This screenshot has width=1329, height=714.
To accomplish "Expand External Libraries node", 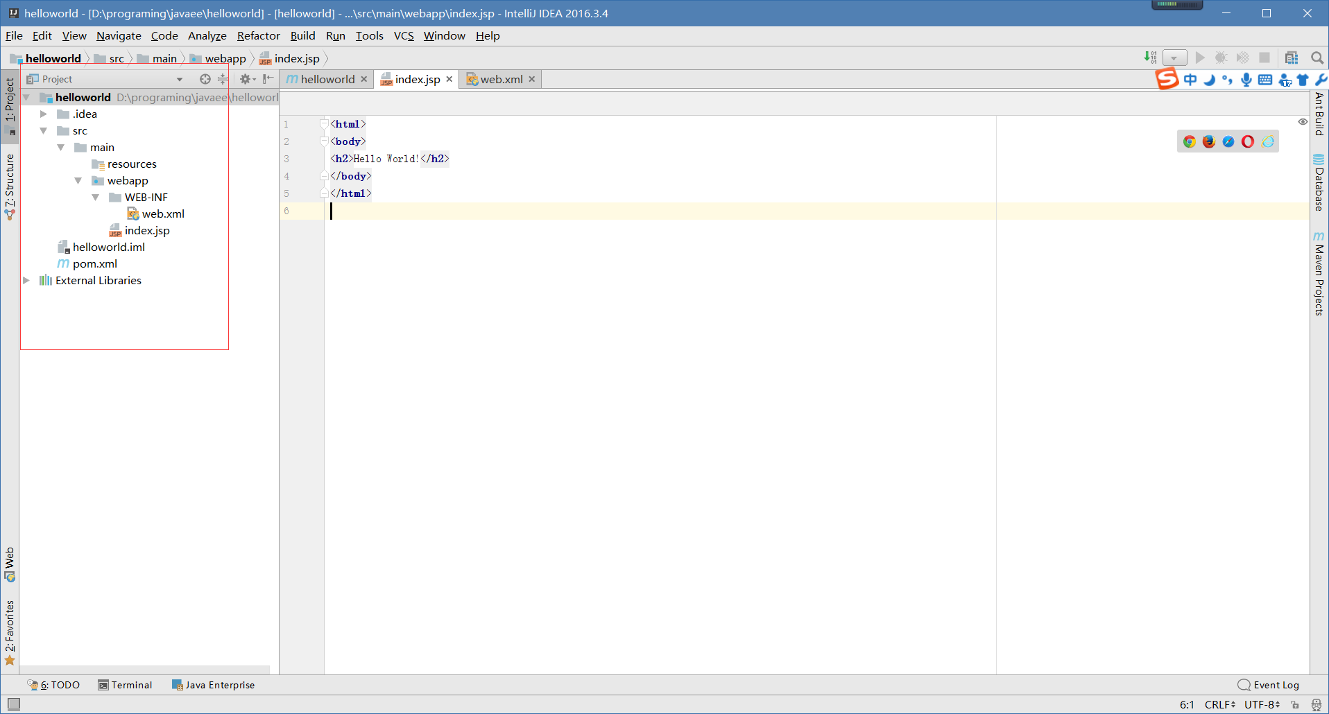I will coord(26,281).
